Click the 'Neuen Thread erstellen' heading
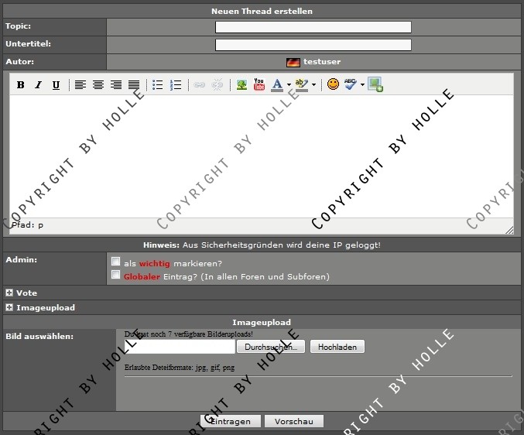This screenshot has height=435, width=524. (x=262, y=11)
